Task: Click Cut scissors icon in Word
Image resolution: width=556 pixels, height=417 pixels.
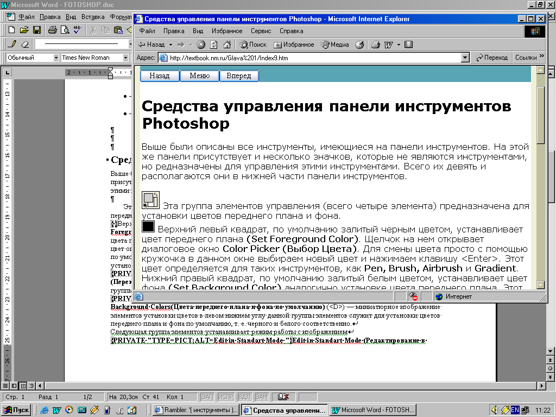Action: (x=93, y=30)
